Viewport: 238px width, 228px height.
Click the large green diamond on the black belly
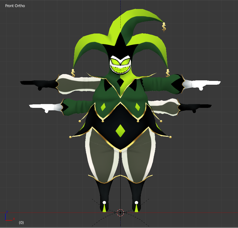click(x=120, y=131)
